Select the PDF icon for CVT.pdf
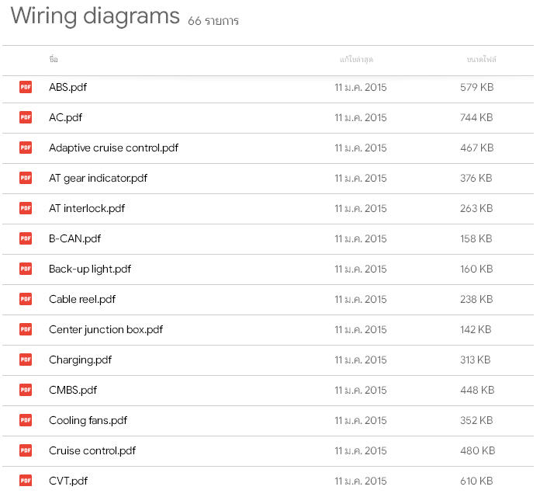The height and width of the screenshot is (497, 540). coord(26,481)
